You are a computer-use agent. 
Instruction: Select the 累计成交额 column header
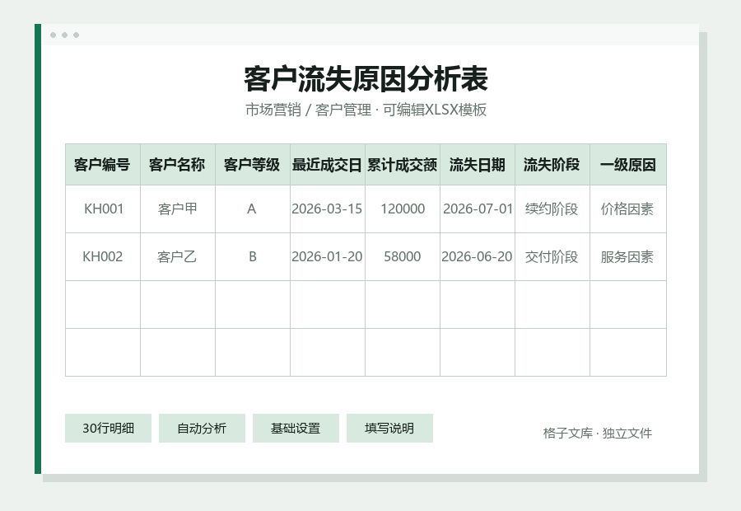tap(402, 165)
